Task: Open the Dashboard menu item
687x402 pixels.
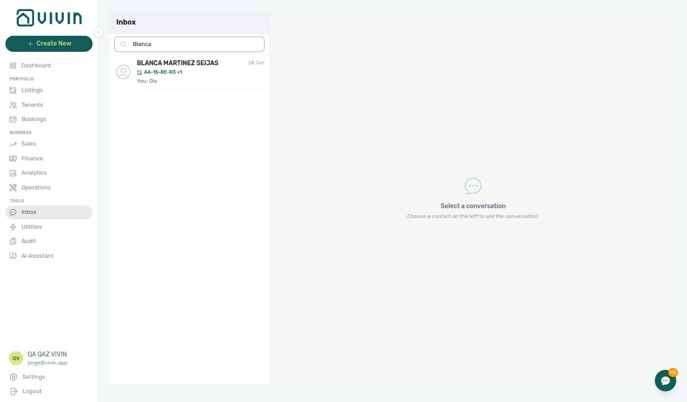Action: [x=49, y=66]
